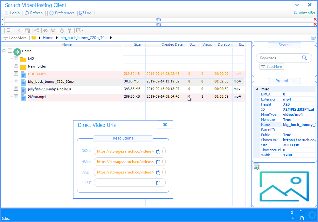Click the closed padlock lock icon

coord(70,30)
